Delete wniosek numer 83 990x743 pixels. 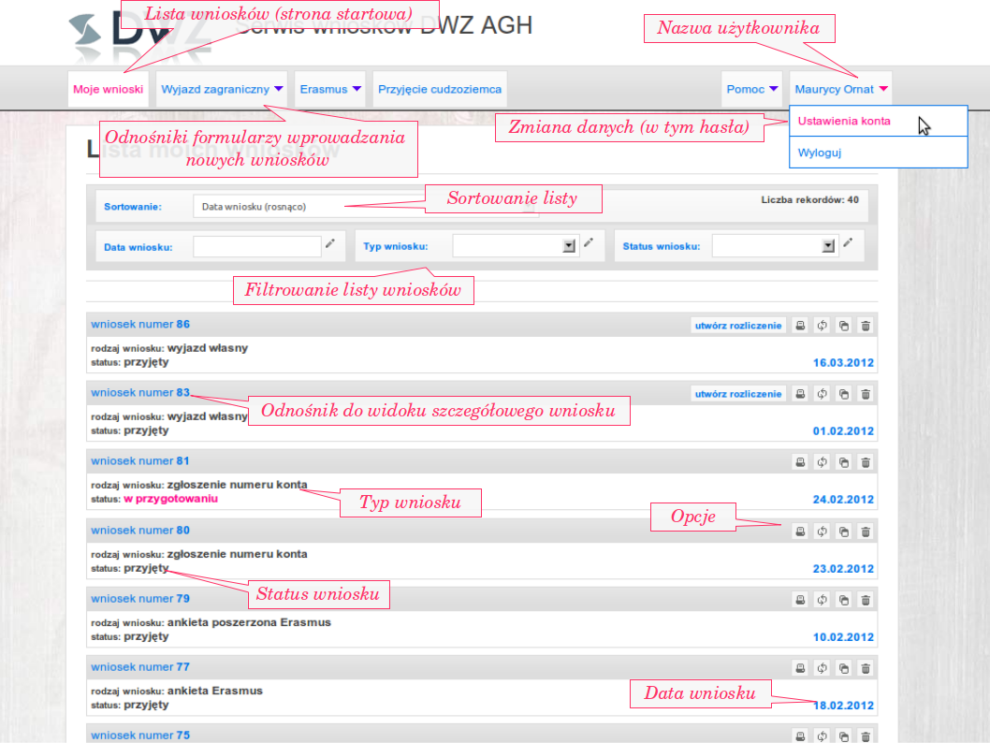pos(866,394)
